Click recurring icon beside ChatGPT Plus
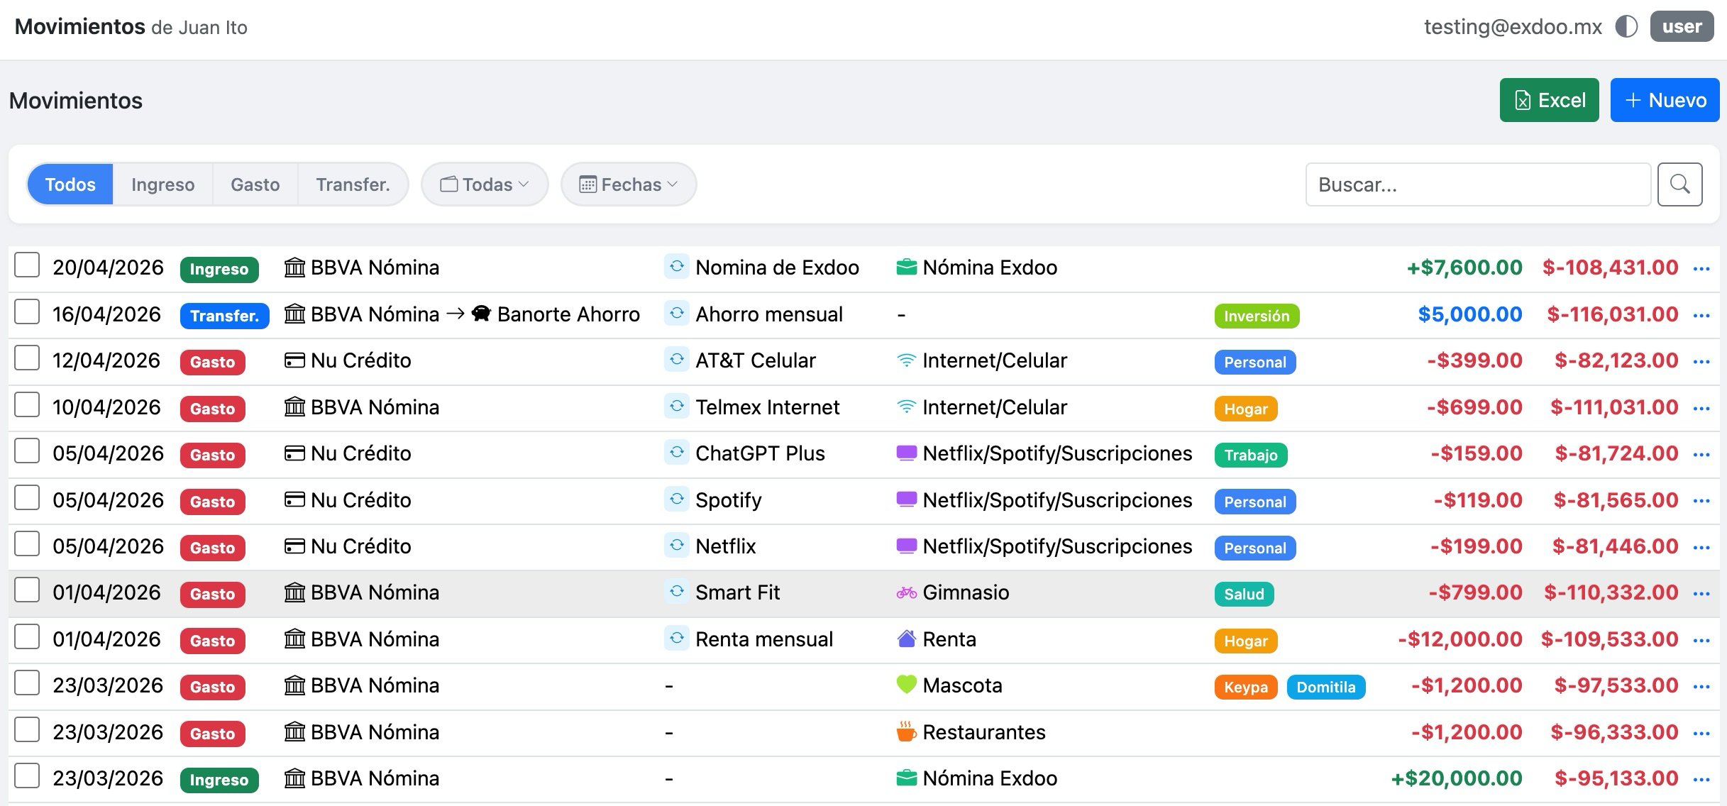Screen dimensions: 1727x806 pos(677,452)
